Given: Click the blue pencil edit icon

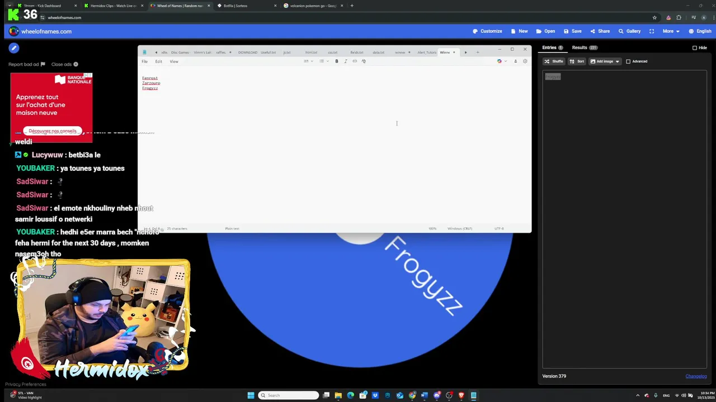Looking at the screenshot, I should coord(14,48).
